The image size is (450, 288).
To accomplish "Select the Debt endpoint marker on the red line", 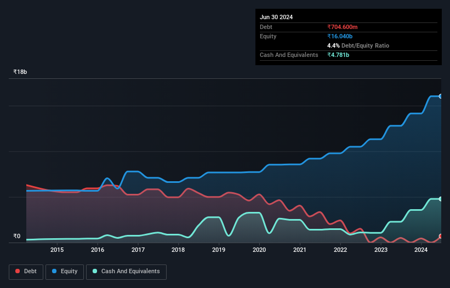I will [441, 237].
